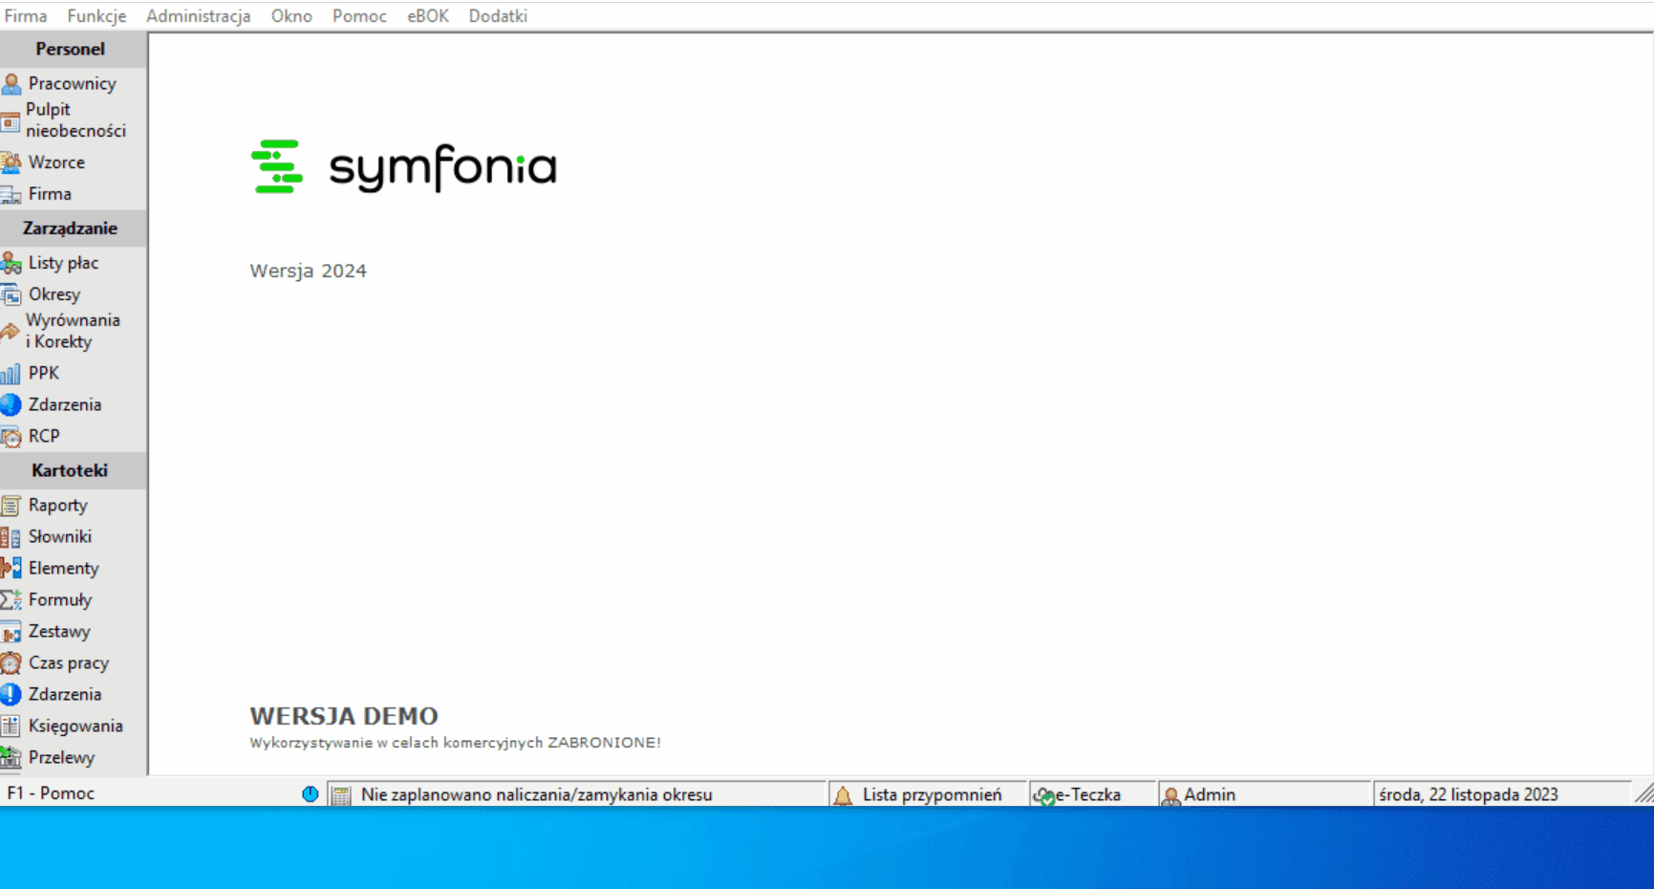Collapse the Personel section header

74,50
